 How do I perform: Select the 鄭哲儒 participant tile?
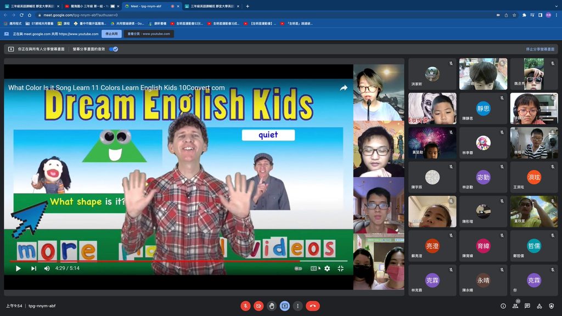click(x=534, y=246)
